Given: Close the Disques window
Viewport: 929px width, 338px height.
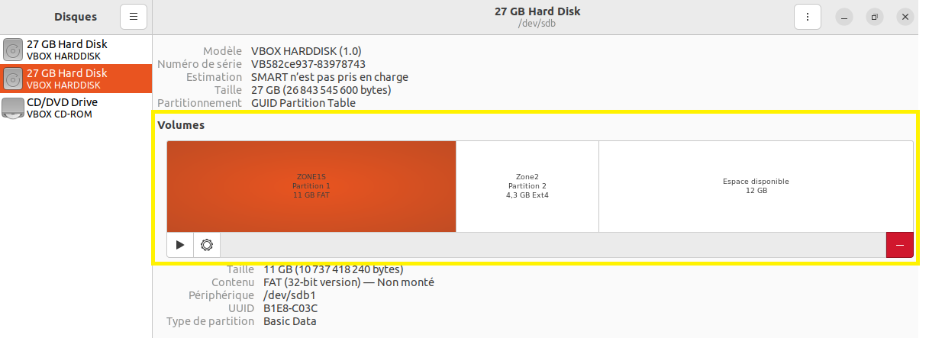Looking at the screenshot, I should tap(905, 17).
